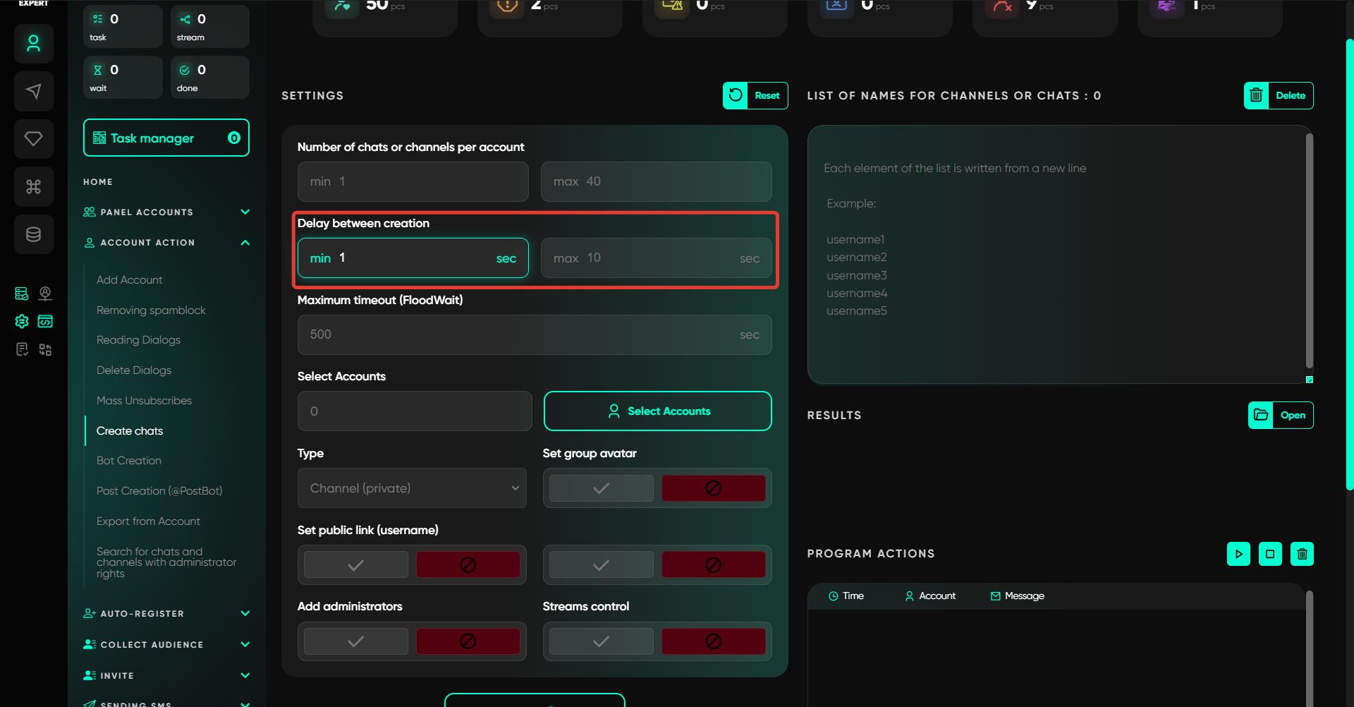
Task: Reset the settings with Reset button
Action: tap(755, 96)
